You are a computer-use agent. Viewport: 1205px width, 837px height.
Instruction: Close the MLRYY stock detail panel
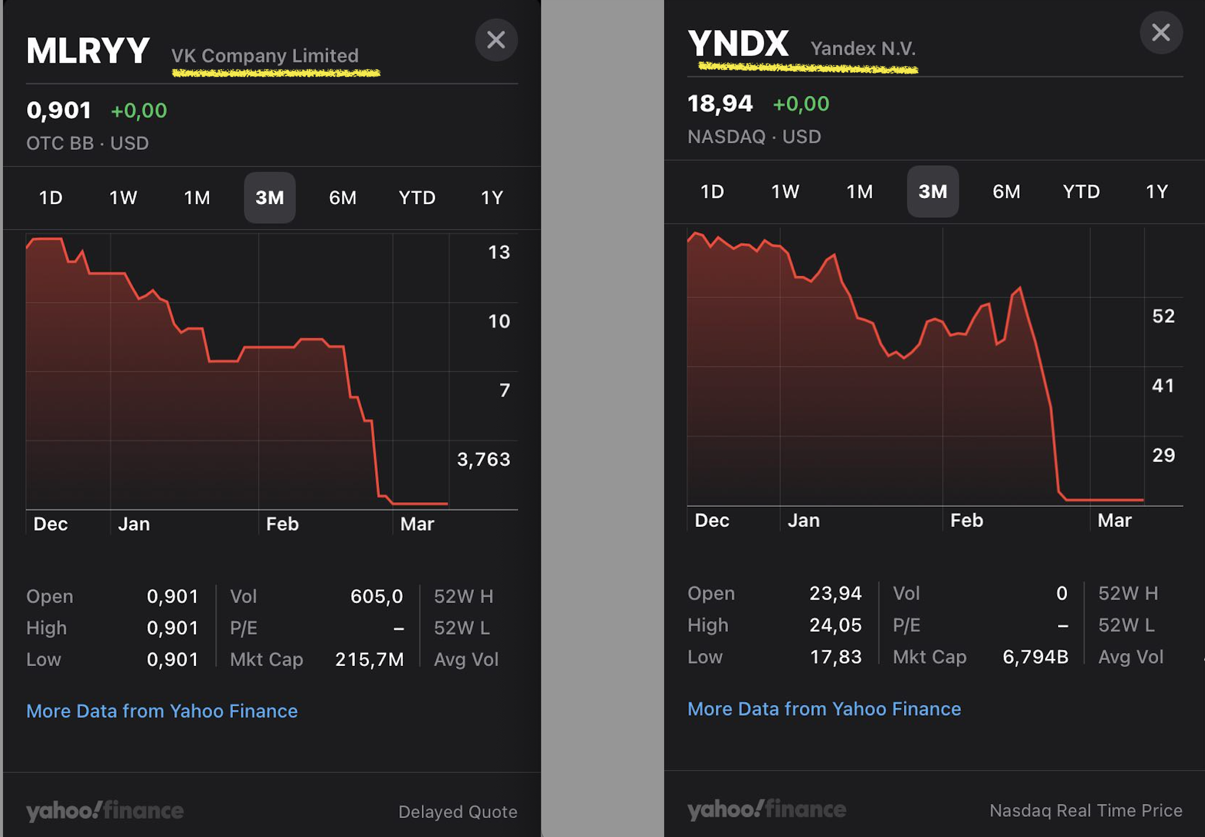tap(496, 40)
